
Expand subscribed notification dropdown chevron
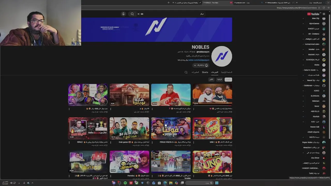click(x=195, y=65)
